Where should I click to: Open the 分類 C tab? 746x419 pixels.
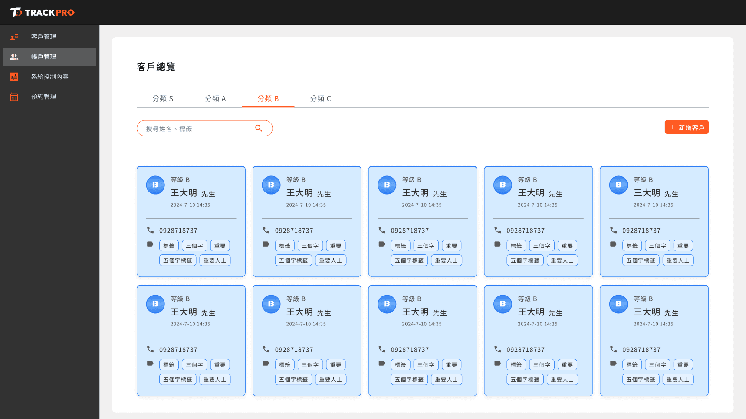(x=320, y=99)
